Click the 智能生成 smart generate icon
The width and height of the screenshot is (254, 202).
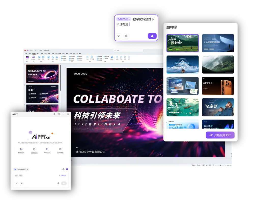pyautogui.click(x=21, y=149)
